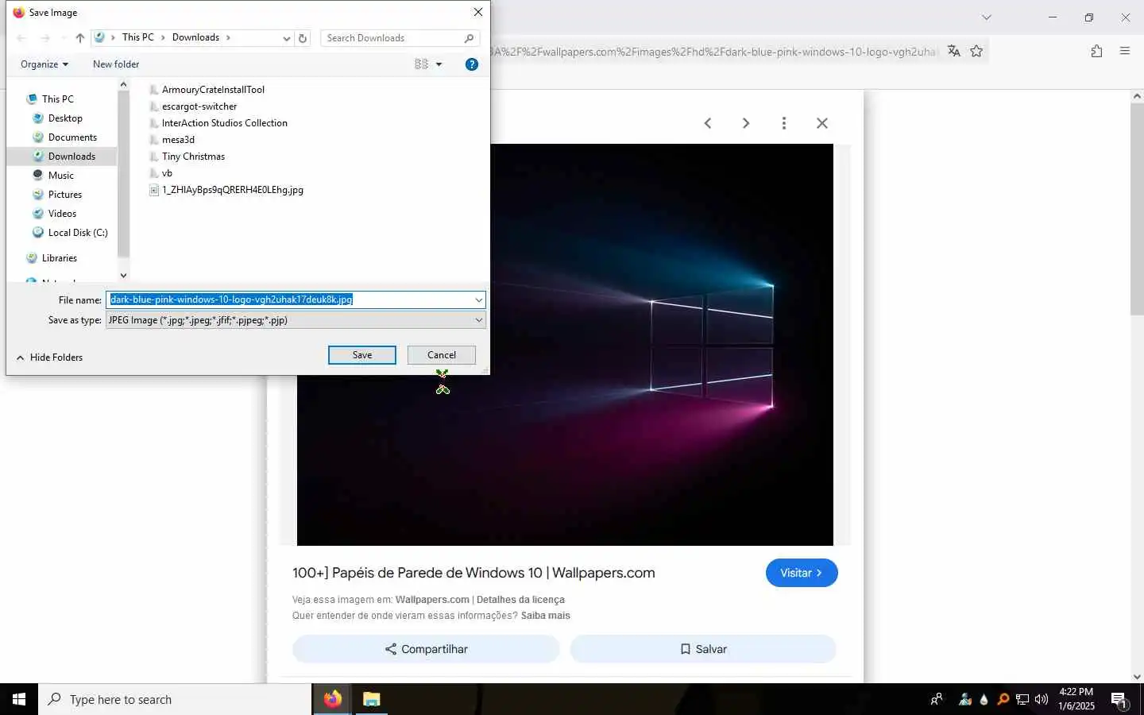Viewport: 1144px width, 715px height.
Task: Open Firefox from the taskbar
Action: coord(332,699)
